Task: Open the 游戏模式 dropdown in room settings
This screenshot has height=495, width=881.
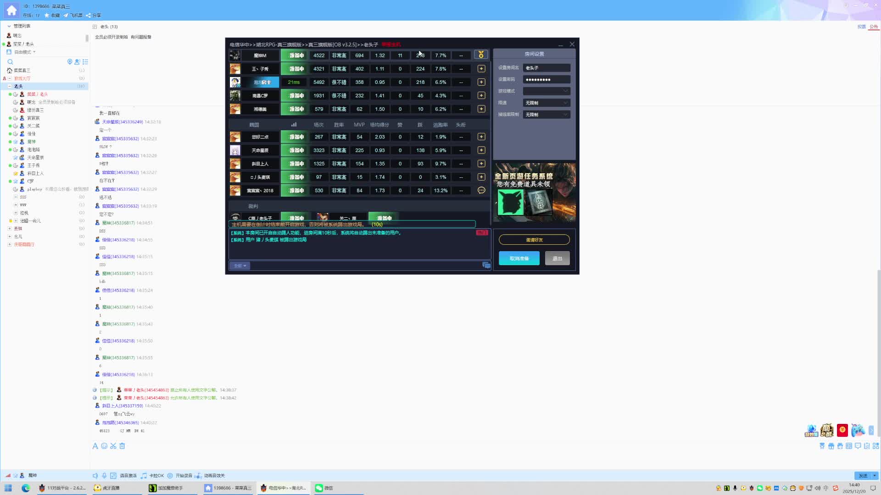Action: (x=546, y=91)
